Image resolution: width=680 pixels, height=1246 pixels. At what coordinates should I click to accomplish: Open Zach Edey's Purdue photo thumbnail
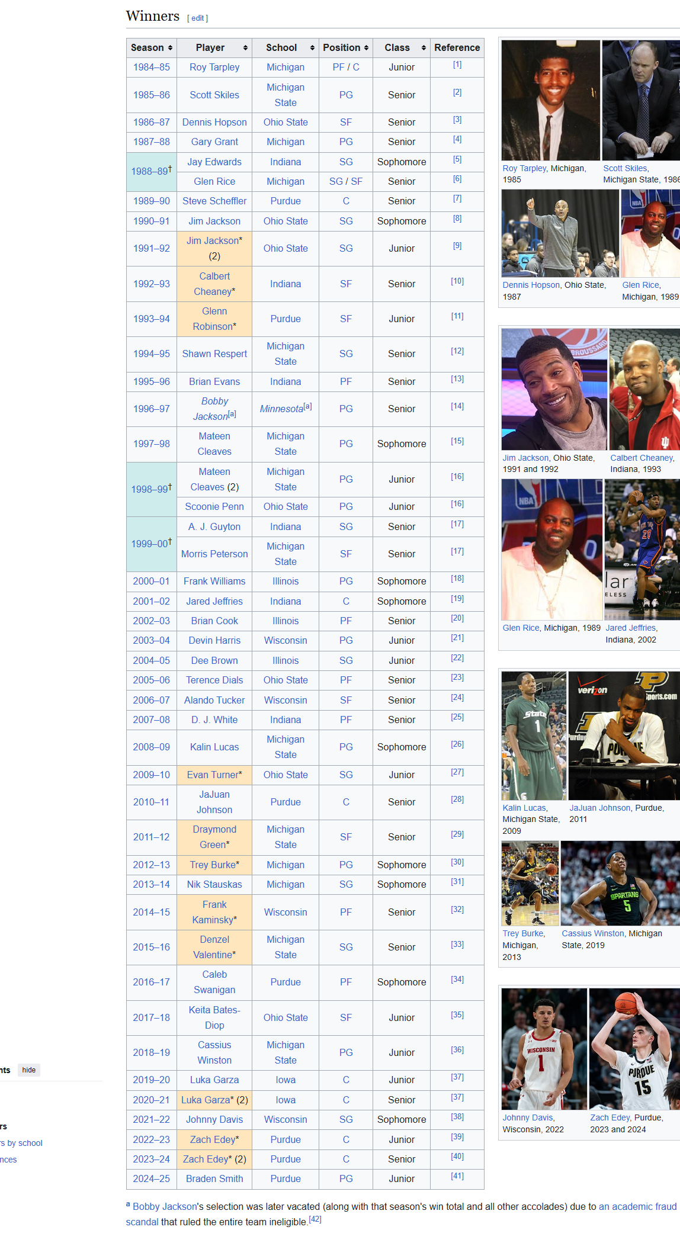[x=634, y=1048]
